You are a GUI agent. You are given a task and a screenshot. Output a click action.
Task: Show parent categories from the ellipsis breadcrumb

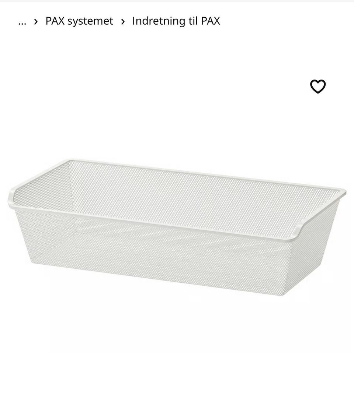pos(22,21)
